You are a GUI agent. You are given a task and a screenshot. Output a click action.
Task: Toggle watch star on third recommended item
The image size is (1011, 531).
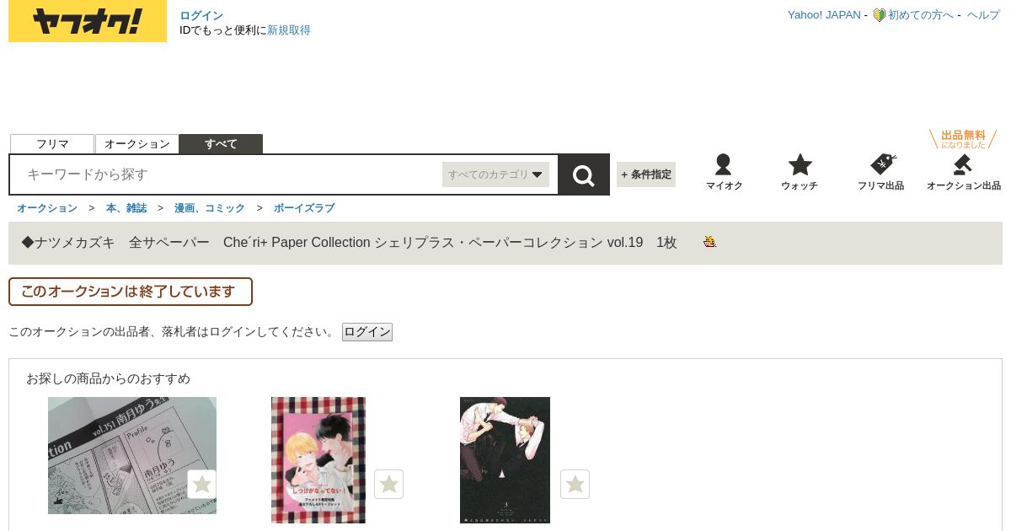[x=575, y=484]
